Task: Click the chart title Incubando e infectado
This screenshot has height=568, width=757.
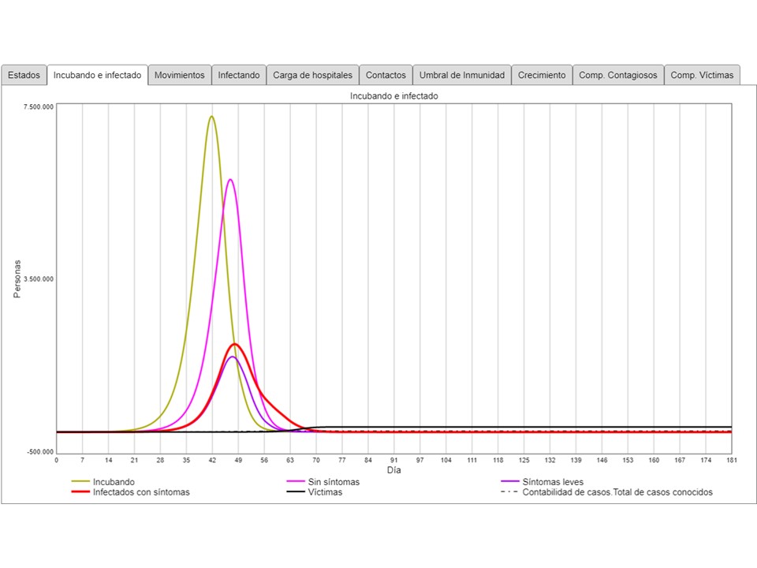Action: [x=394, y=95]
